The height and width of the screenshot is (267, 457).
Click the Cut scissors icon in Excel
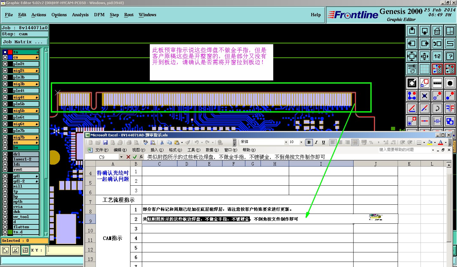(162, 142)
